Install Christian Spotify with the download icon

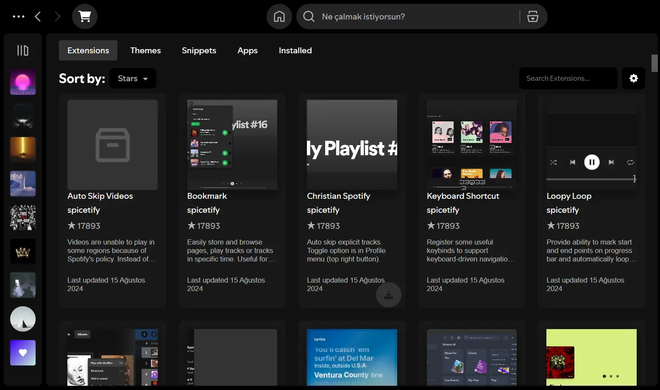tap(389, 295)
